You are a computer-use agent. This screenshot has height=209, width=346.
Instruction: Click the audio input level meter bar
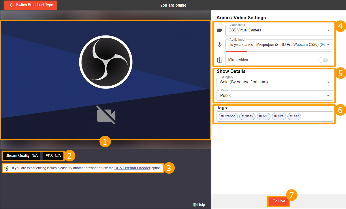278,52
